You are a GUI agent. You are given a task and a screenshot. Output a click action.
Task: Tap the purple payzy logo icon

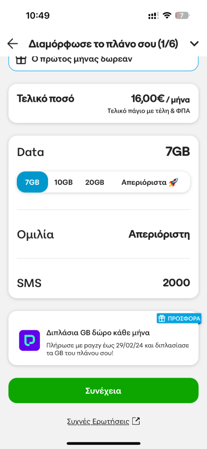(30, 340)
